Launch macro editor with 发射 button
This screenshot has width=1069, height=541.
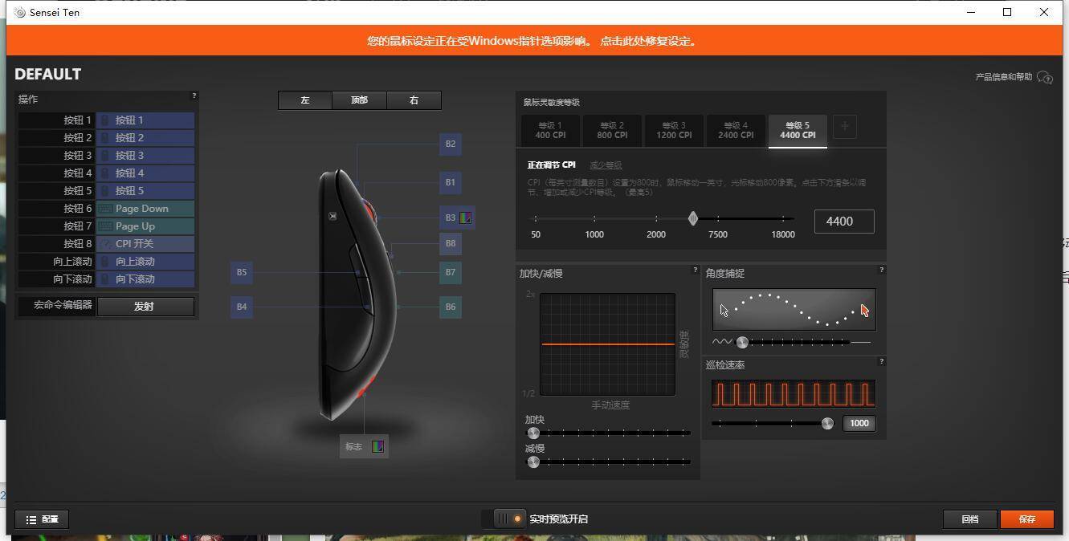(145, 306)
